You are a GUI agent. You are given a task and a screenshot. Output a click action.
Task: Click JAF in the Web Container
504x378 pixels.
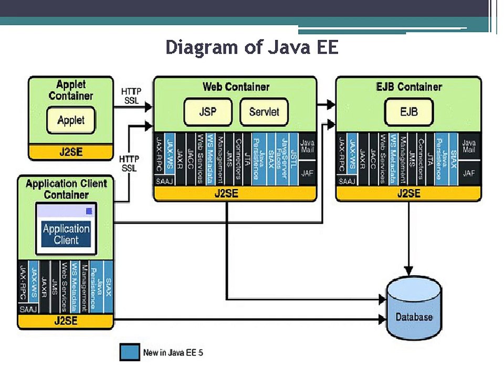coord(307,173)
